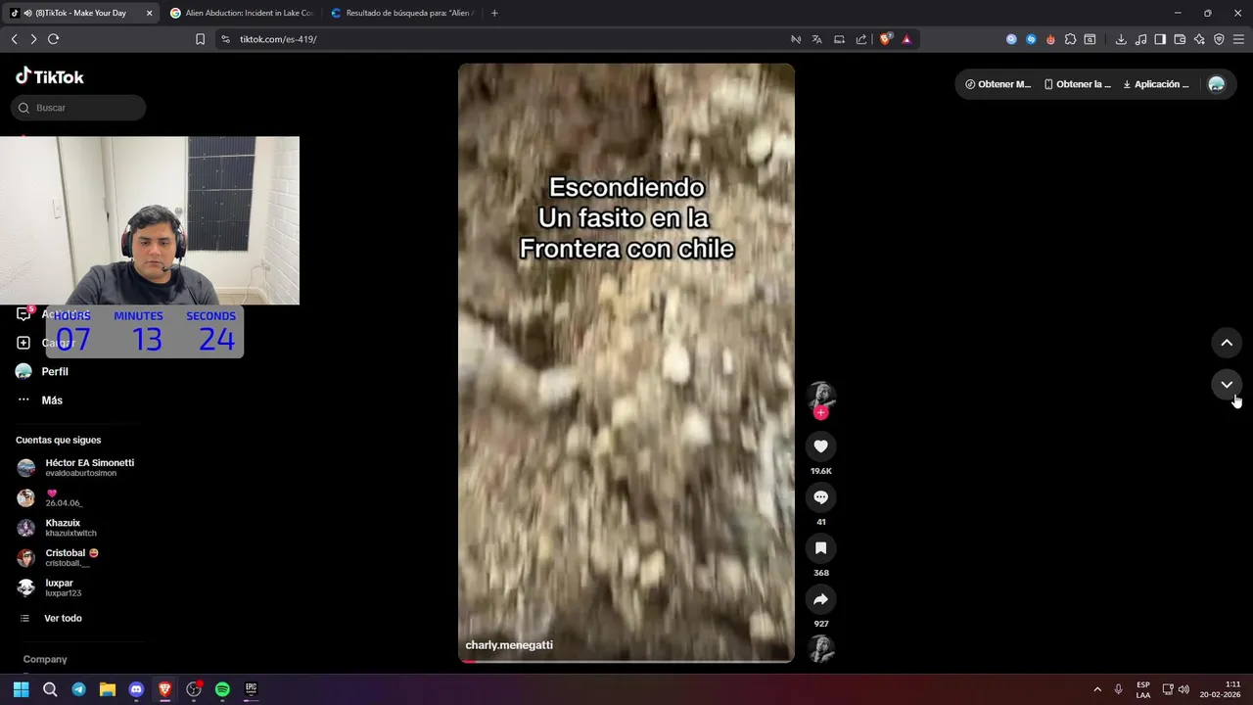Image resolution: width=1253 pixels, height=705 pixels.
Task: Open Perfil in the sidebar
Action: pos(55,372)
